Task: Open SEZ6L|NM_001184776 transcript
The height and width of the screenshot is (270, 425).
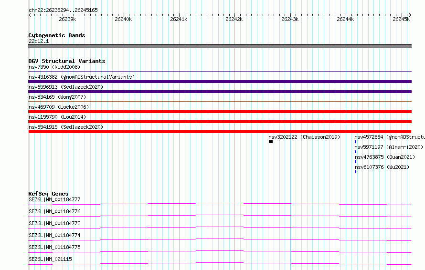Action: (54, 211)
